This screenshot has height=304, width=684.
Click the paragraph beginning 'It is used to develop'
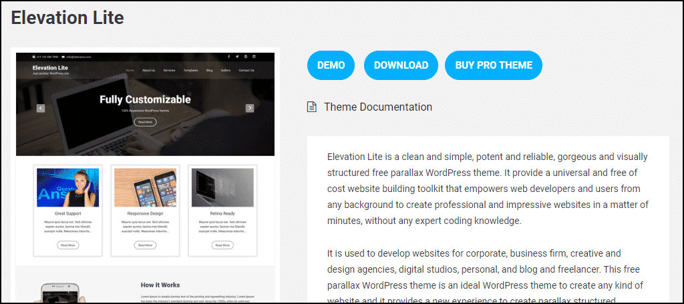pos(485,277)
